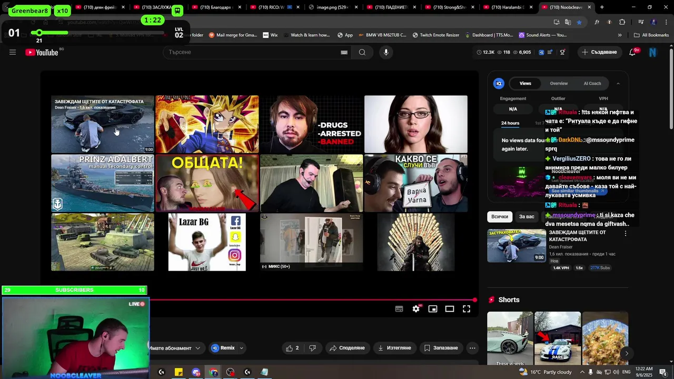Switch video to miniplayer
The width and height of the screenshot is (674, 379).
click(x=433, y=309)
